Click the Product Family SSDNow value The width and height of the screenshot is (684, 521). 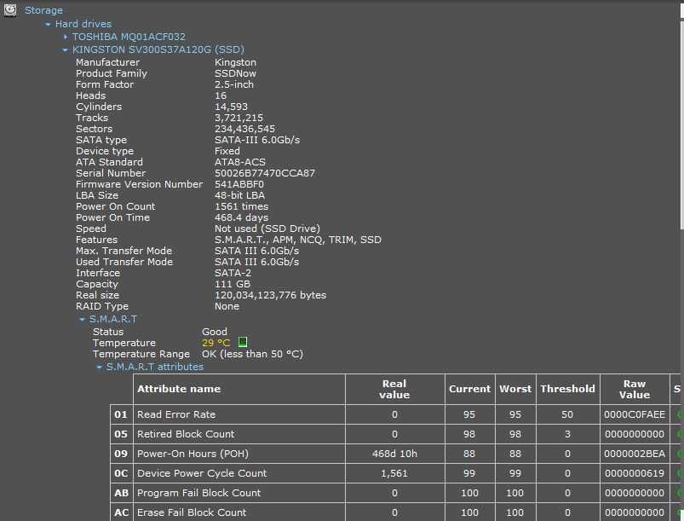click(x=236, y=73)
